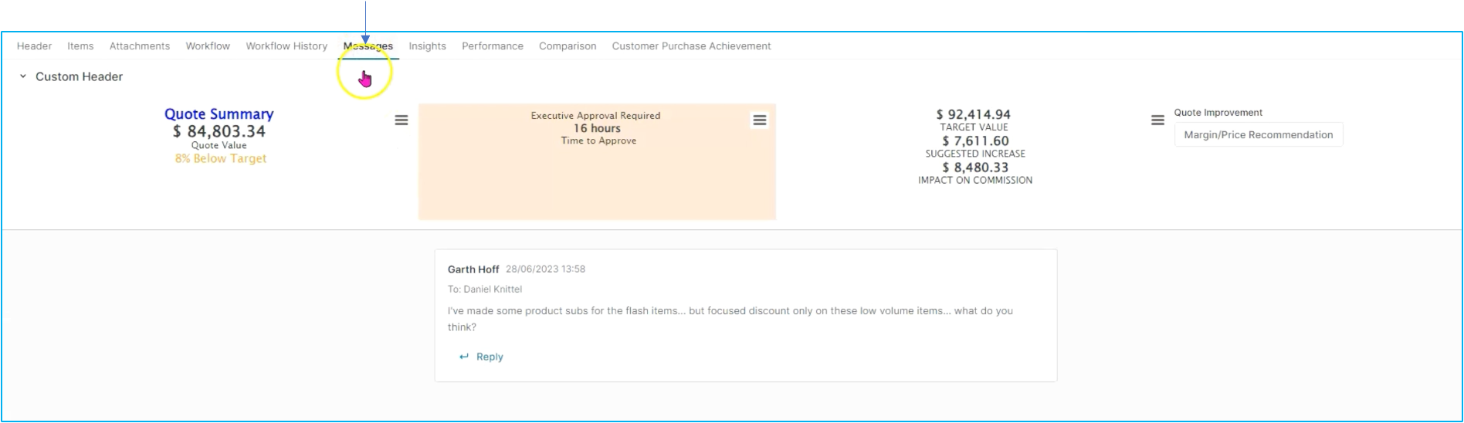Open the Performance tab
The height and width of the screenshot is (423, 1464).
tap(493, 46)
